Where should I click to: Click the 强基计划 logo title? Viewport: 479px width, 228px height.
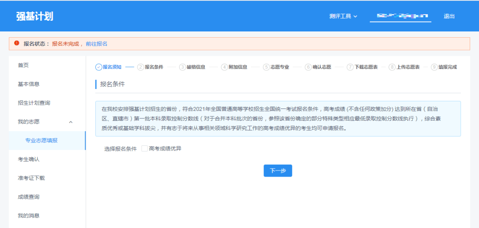click(x=35, y=16)
